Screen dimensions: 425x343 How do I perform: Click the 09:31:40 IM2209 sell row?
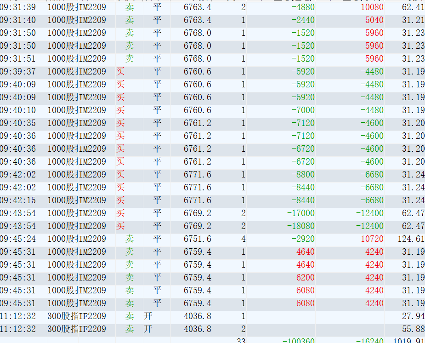click(x=212, y=20)
